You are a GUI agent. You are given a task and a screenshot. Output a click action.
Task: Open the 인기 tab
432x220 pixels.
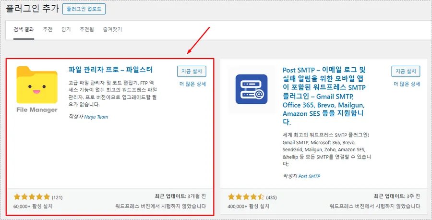coord(66,29)
